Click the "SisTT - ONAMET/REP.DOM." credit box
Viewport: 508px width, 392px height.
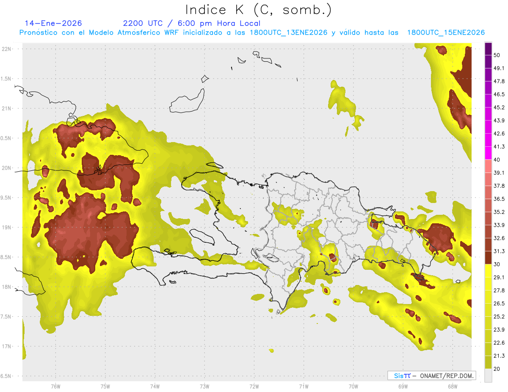tap(431, 376)
